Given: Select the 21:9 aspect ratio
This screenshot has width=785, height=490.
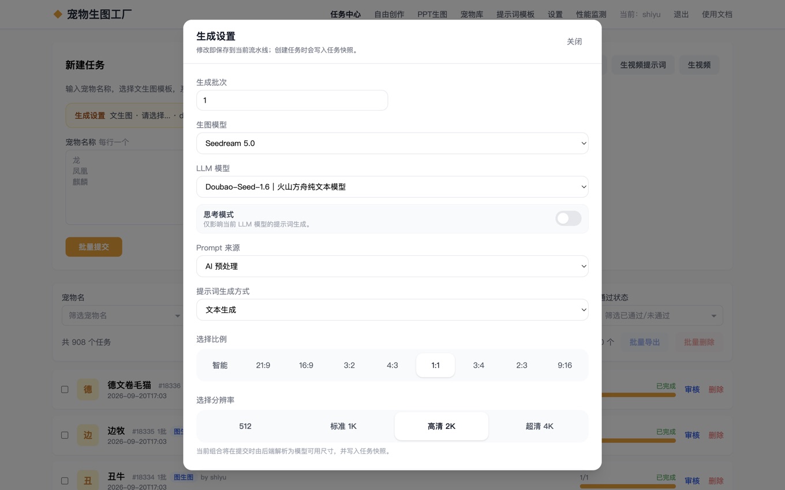Looking at the screenshot, I should tap(263, 365).
